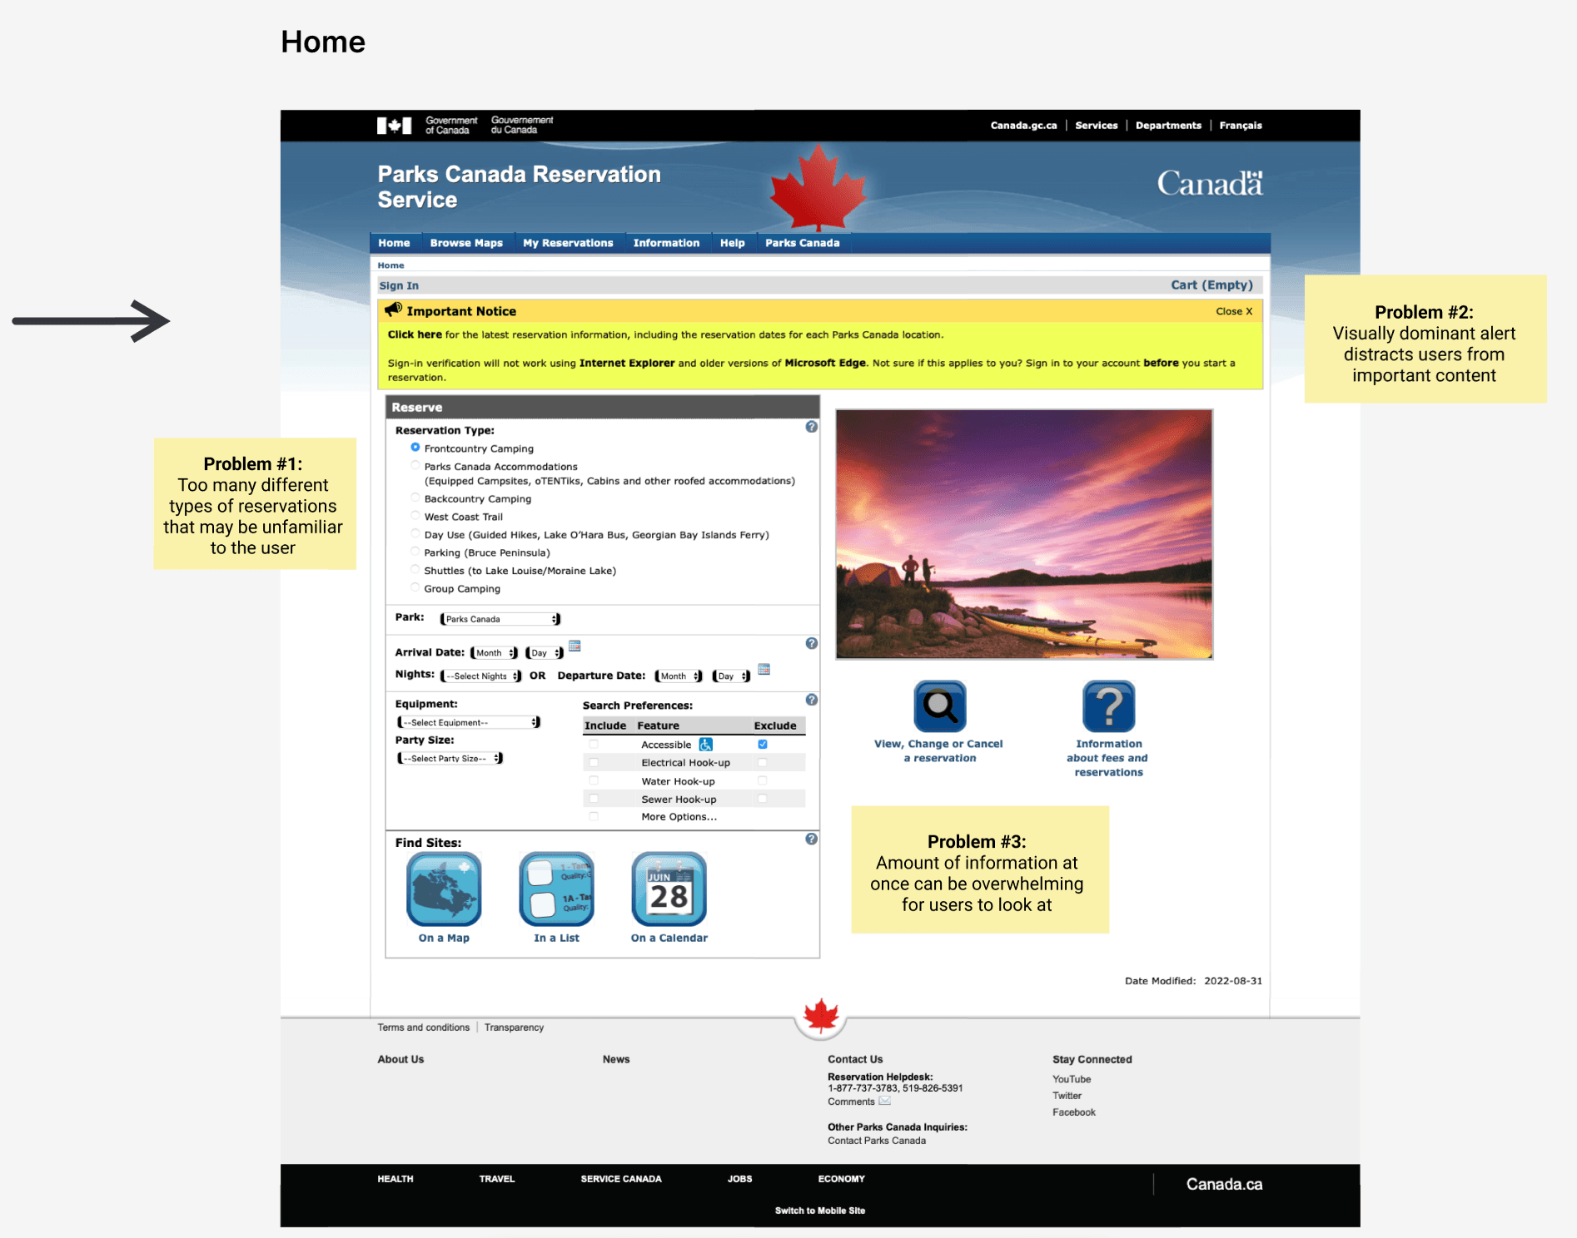Screen dimensions: 1577x1238
Task: Open Information about fees and reservations link
Action: click(x=1108, y=758)
